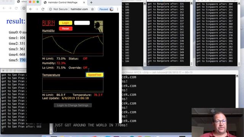The width and height of the screenshot is (244, 137).
Task: Click the back arrow in the result browser window
Action: 4,8
